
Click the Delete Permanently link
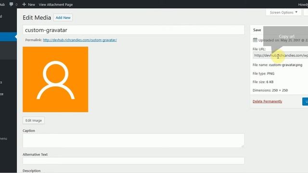tap(268, 101)
